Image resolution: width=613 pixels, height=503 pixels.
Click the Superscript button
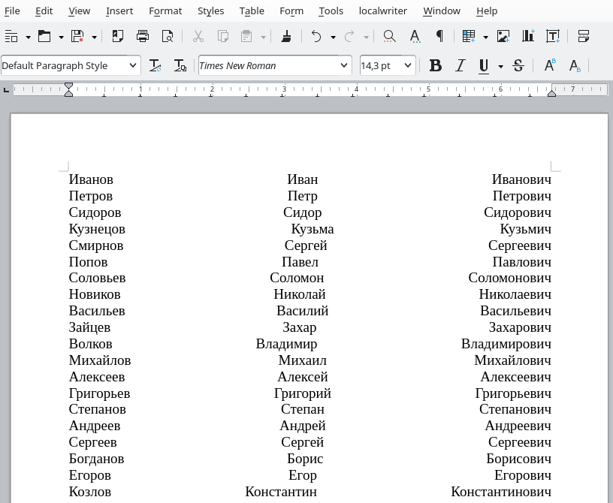pos(549,65)
